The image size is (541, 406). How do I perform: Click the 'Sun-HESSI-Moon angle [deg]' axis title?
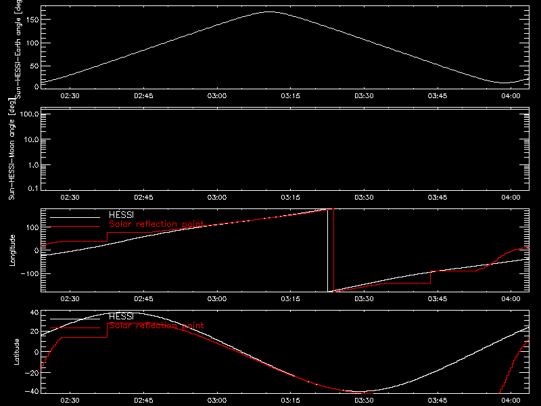pos(11,149)
